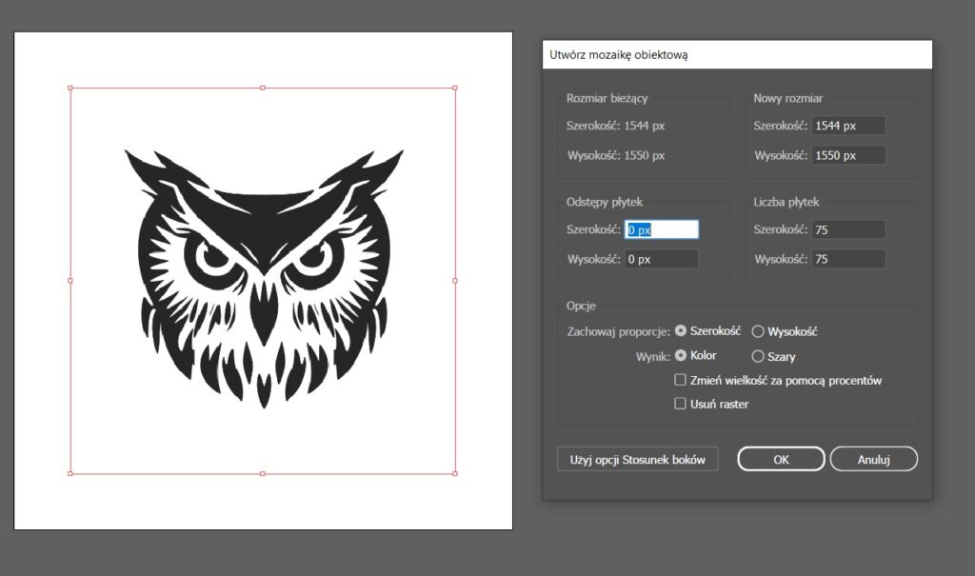The image size is (975, 576).
Task: Edit the Liczba płytek height value of 75
Action: click(847, 258)
